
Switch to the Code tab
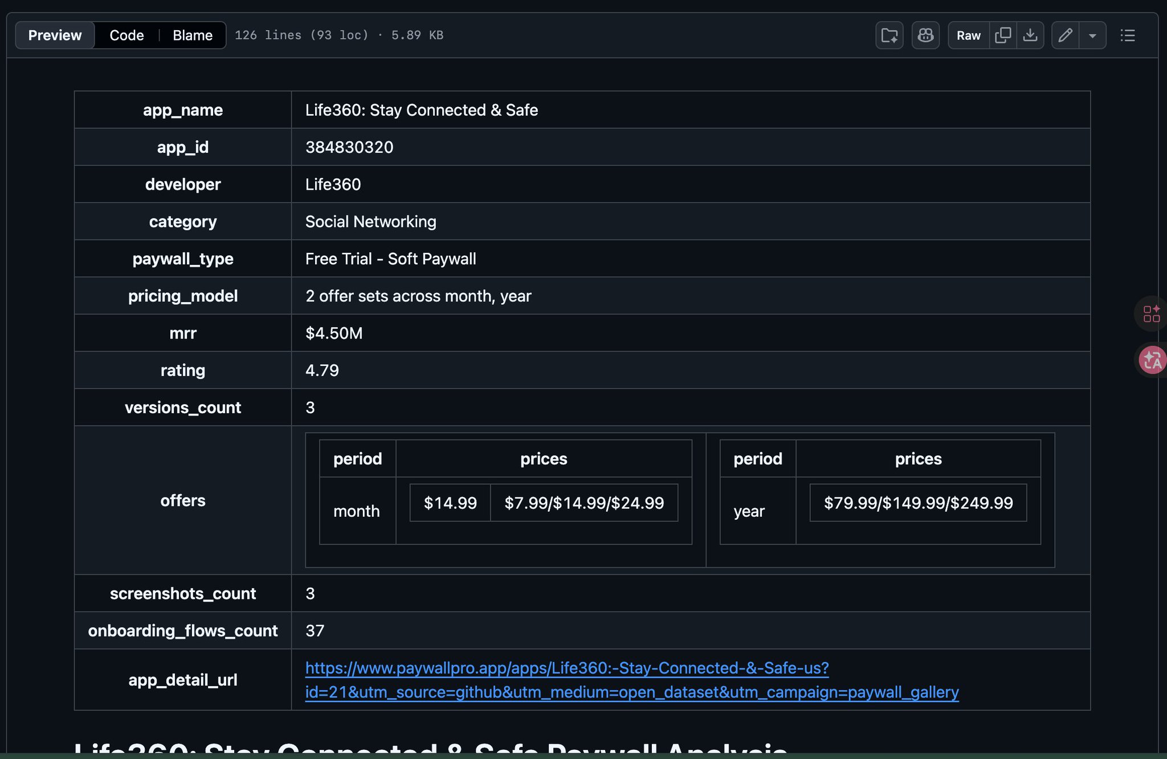tap(127, 35)
